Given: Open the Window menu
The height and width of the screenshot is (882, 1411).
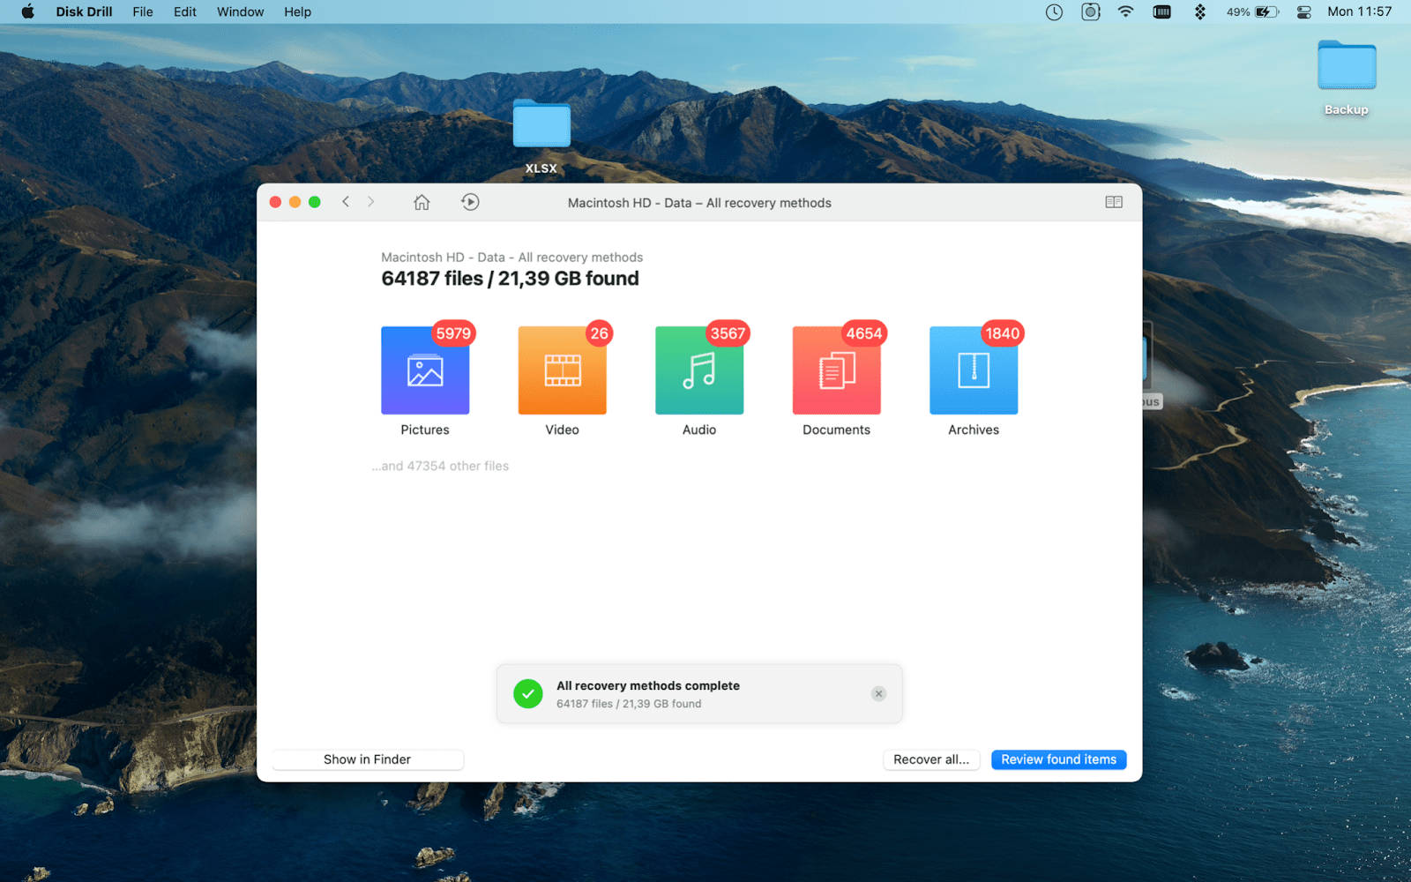Looking at the screenshot, I should point(240,11).
